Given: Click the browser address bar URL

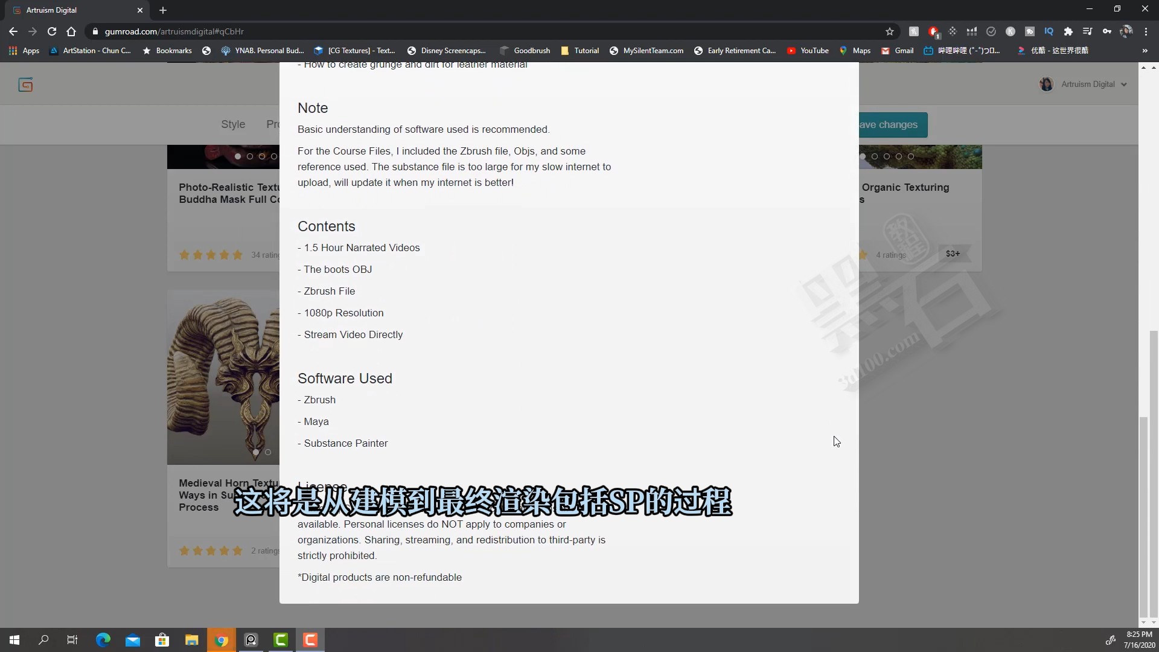Looking at the screenshot, I should click(174, 31).
